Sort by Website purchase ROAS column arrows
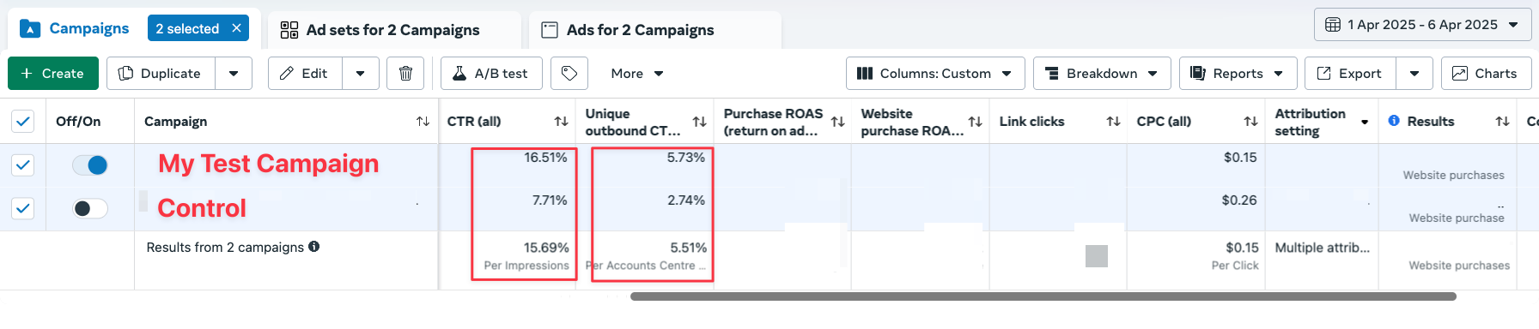The width and height of the screenshot is (1539, 329). pos(975,122)
